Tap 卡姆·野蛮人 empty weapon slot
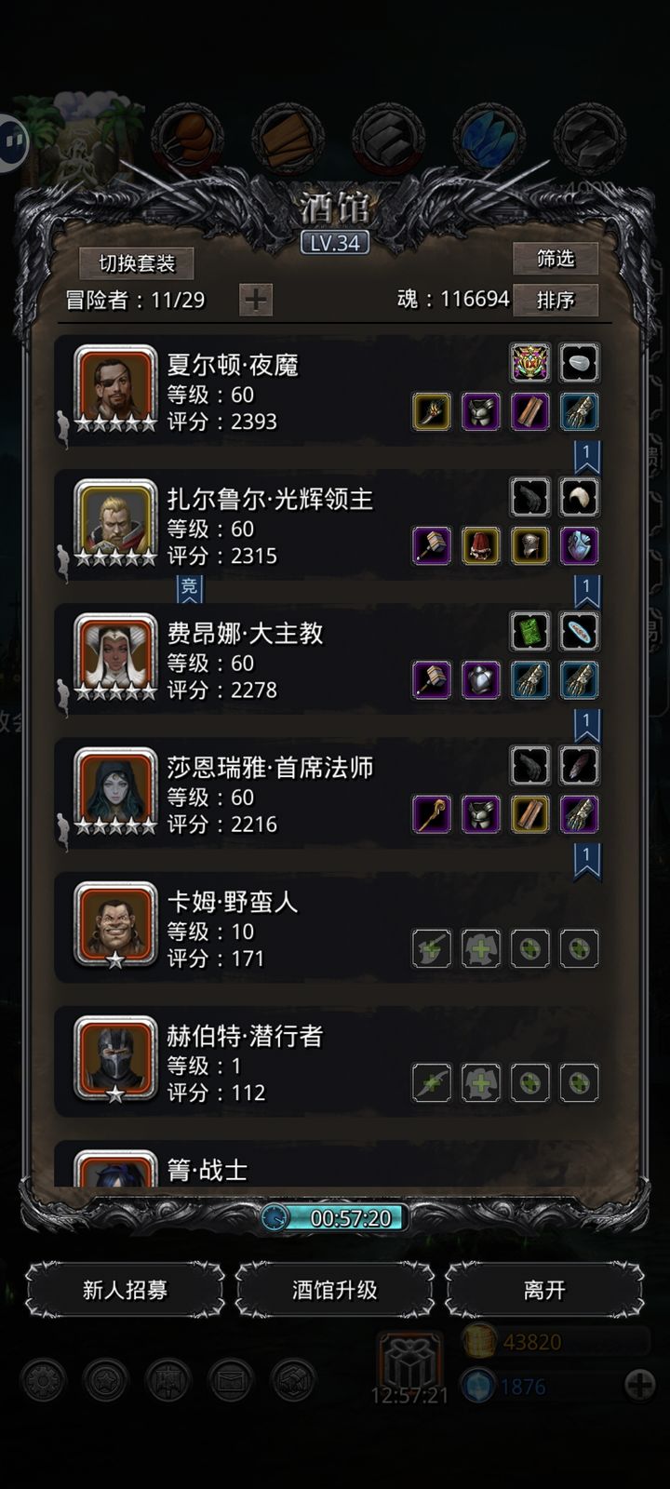670x1489 pixels. 432,948
